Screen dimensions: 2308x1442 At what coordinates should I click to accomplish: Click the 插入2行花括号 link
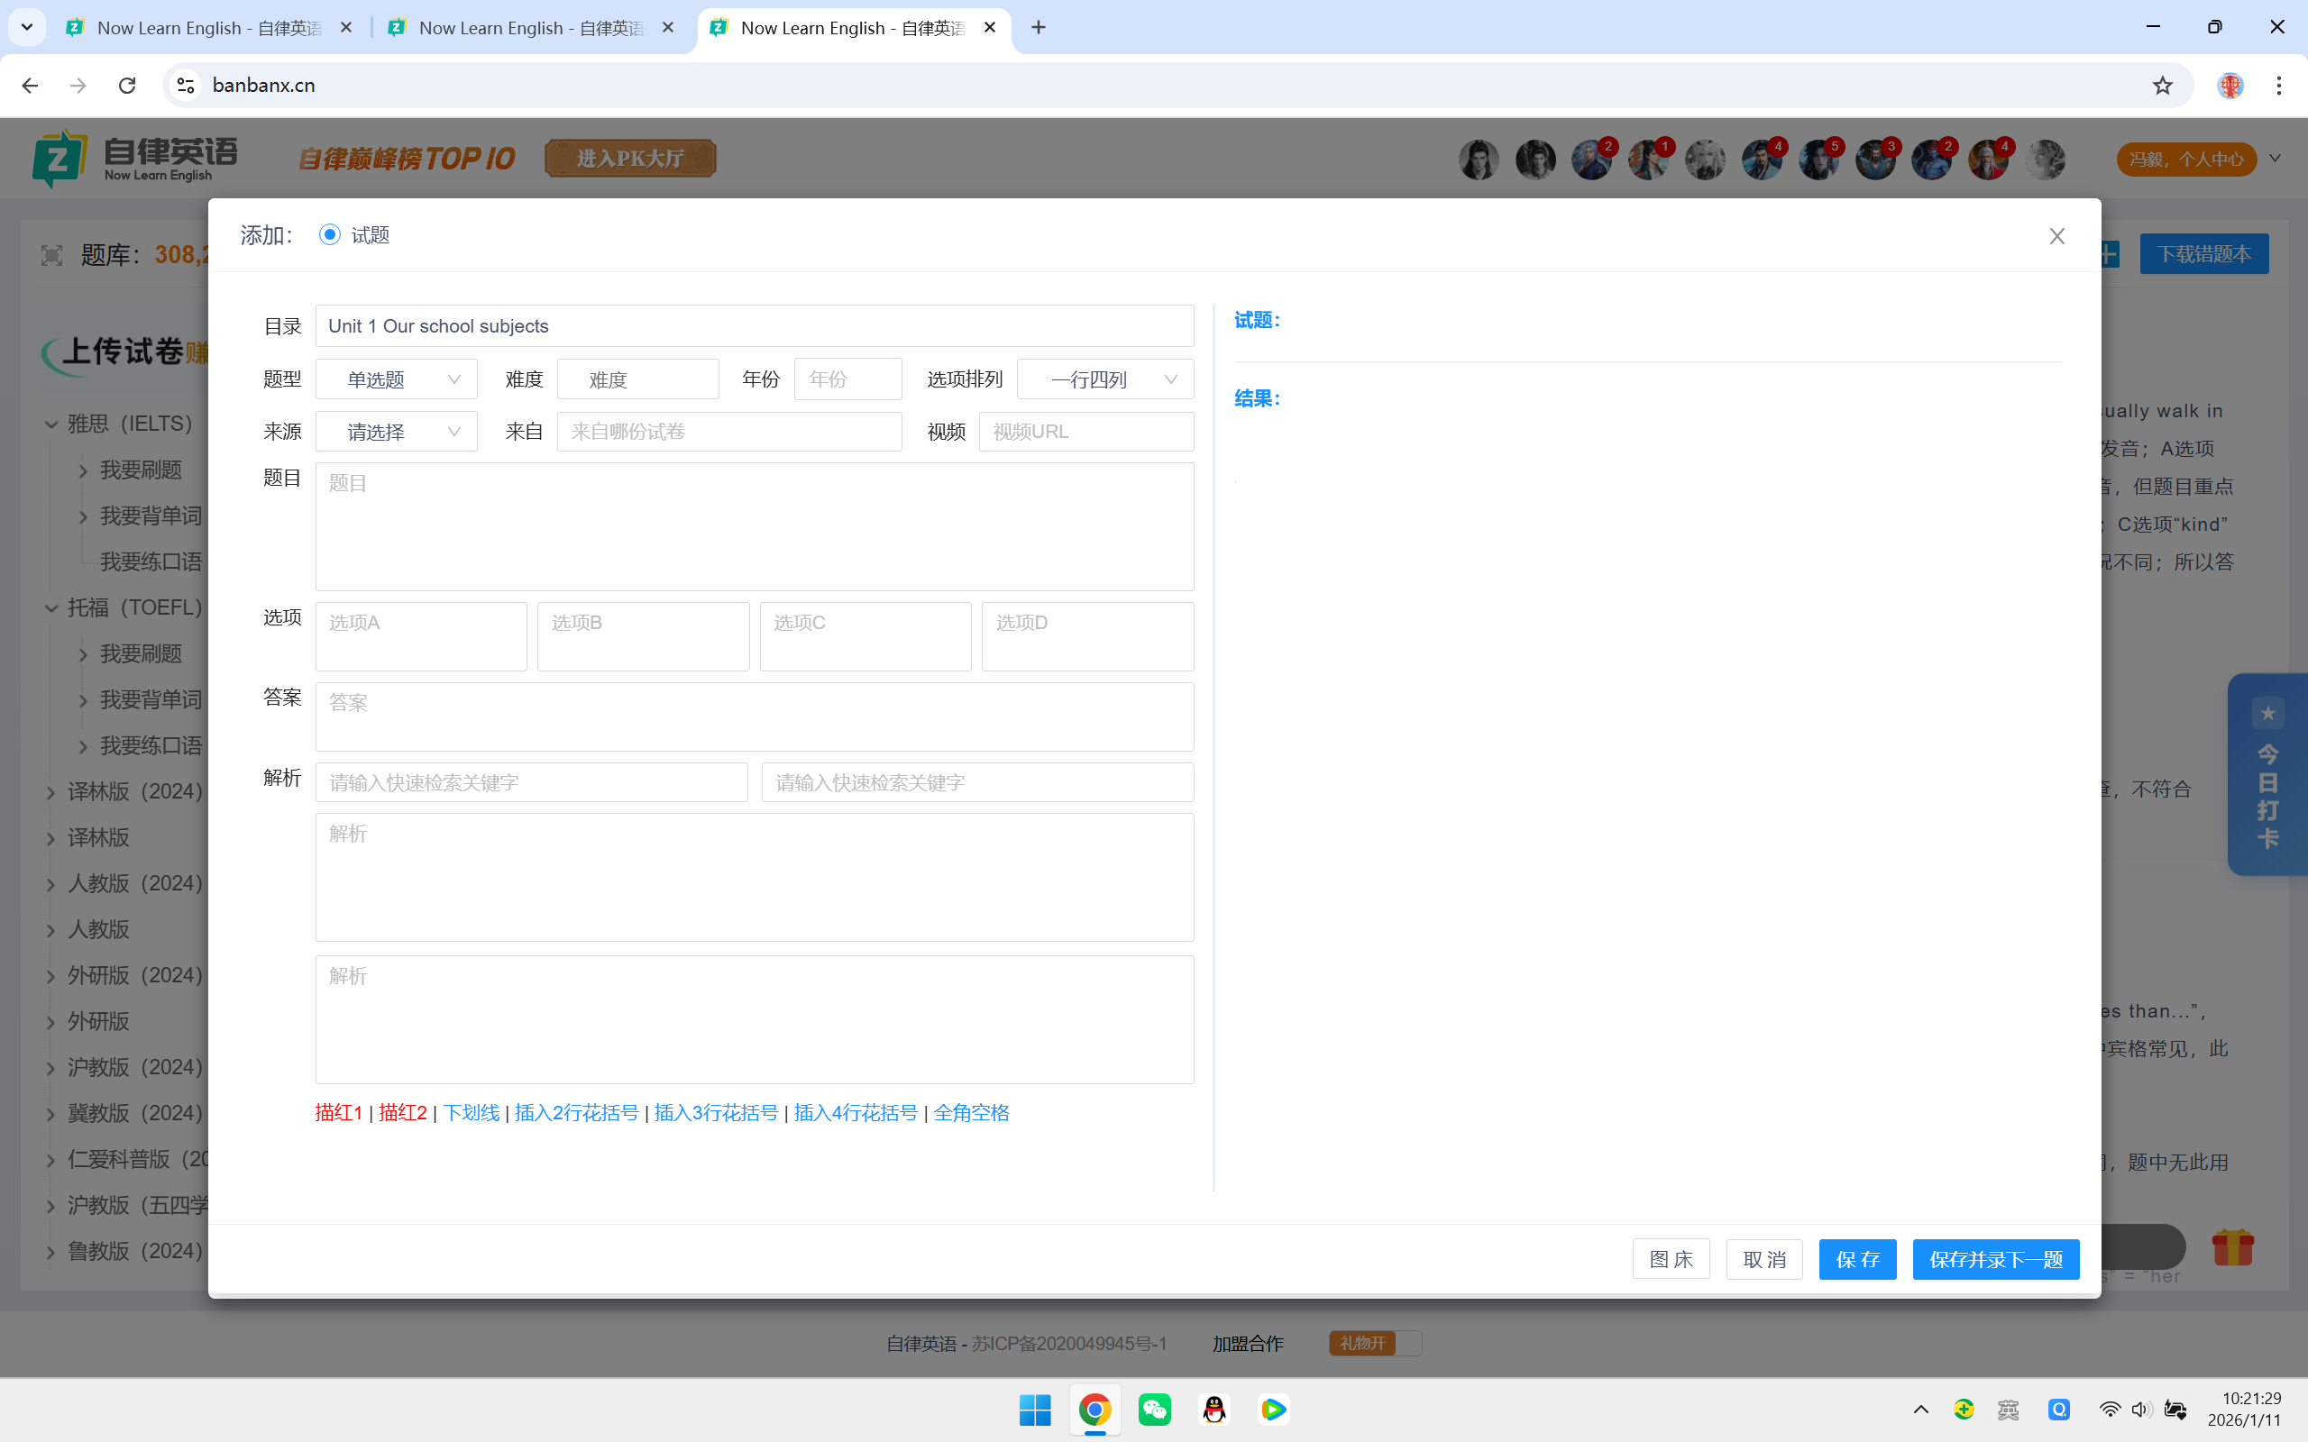pyautogui.click(x=576, y=1113)
